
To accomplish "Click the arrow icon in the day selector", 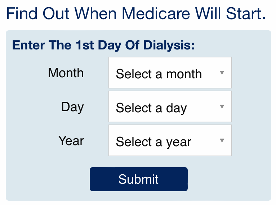I will [222, 106].
